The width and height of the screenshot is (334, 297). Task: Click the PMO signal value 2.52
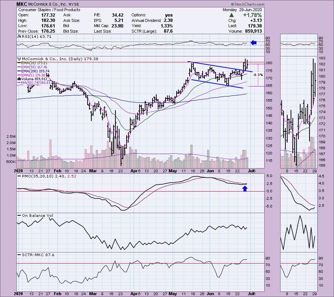coord(72,176)
